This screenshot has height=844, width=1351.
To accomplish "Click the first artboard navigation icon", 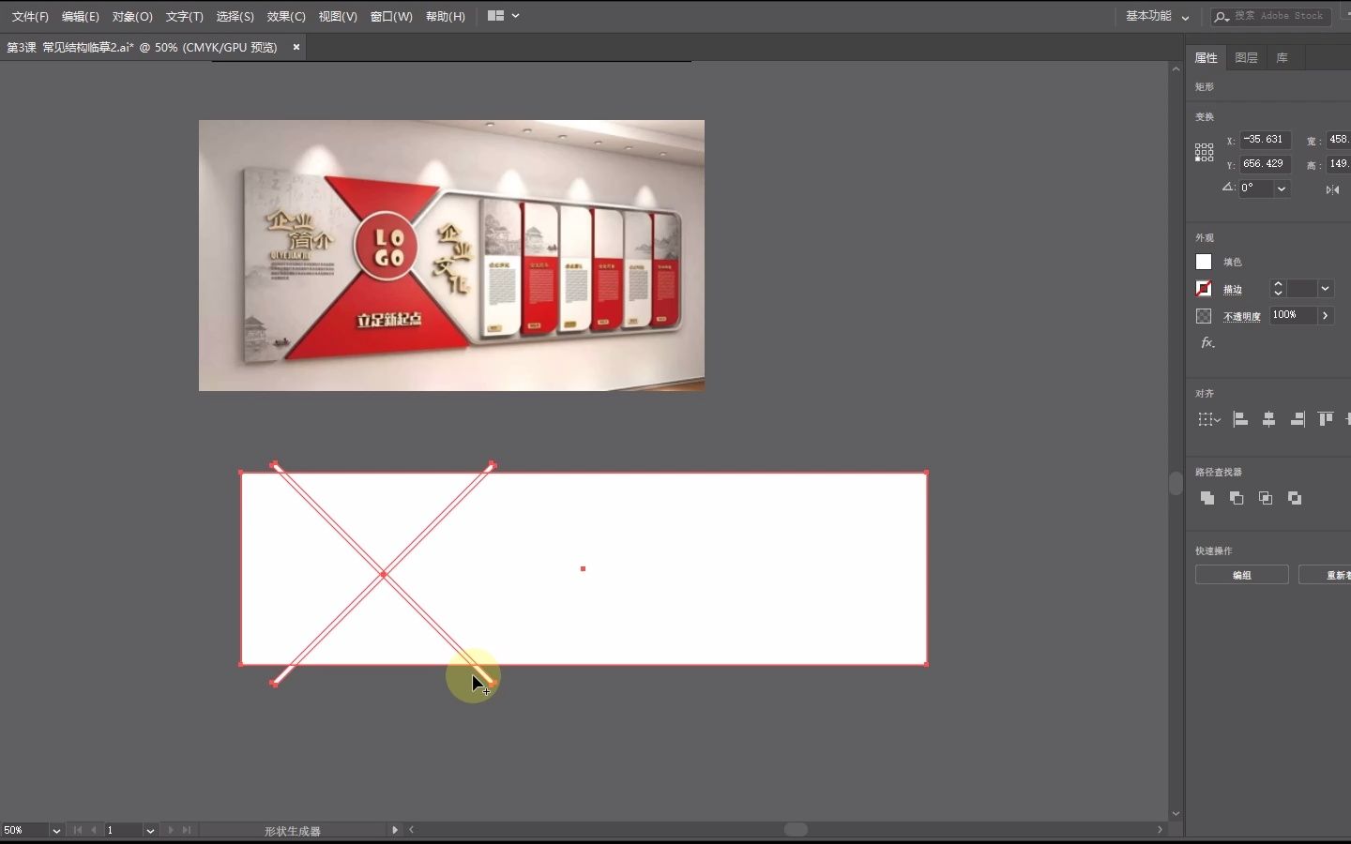I will (78, 830).
